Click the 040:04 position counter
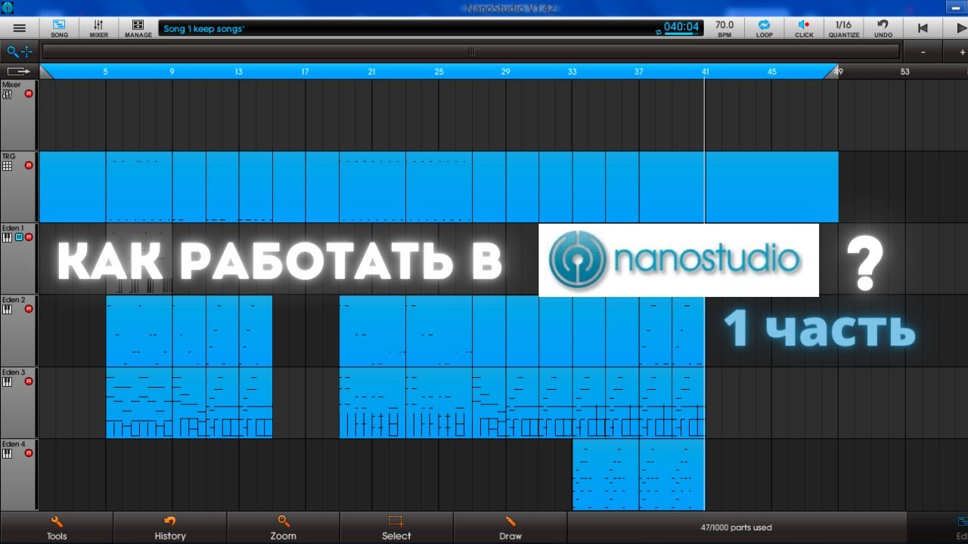This screenshot has width=968, height=544. point(681,28)
